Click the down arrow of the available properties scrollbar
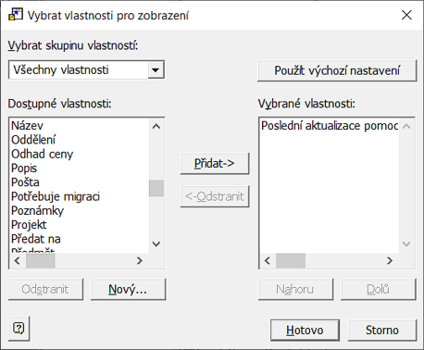This screenshot has height=350, width=424. click(x=156, y=244)
